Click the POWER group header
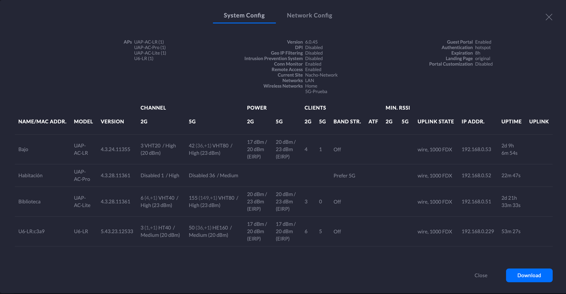The image size is (566, 294). [257, 108]
